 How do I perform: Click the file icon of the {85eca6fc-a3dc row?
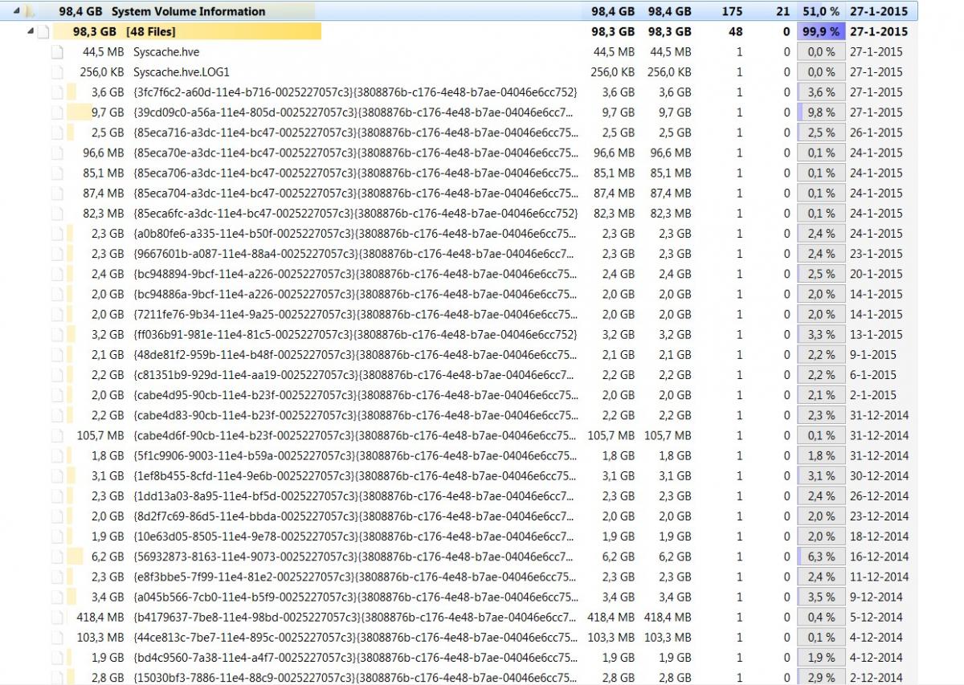[x=56, y=213]
